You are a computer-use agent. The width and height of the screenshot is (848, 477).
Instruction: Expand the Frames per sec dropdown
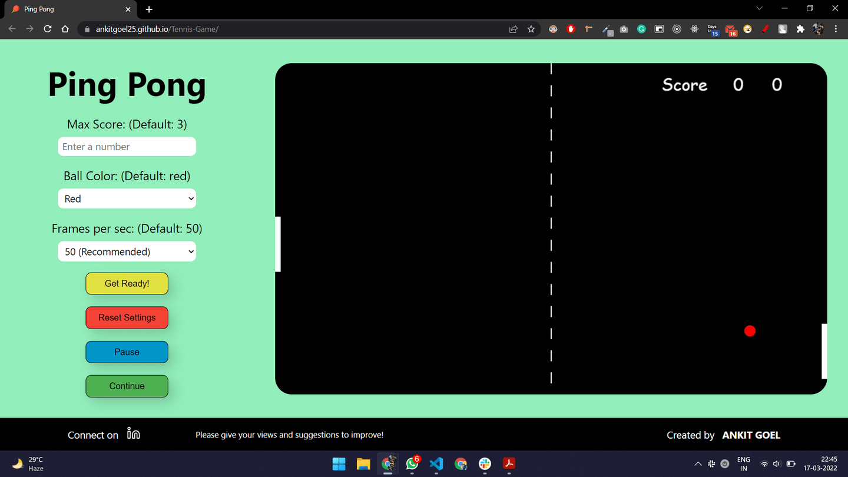tap(127, 251)
